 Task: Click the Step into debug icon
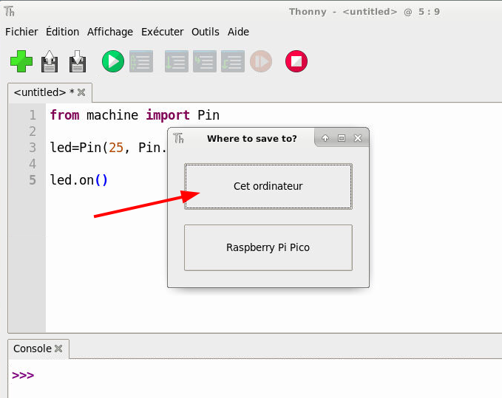click(x=205, y=61)
